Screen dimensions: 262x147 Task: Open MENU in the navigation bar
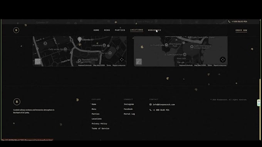(x=107, y=30)
